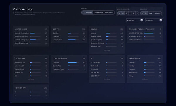Select the dayta.com / referral source row
176x106 pixels.
point(107,43)
